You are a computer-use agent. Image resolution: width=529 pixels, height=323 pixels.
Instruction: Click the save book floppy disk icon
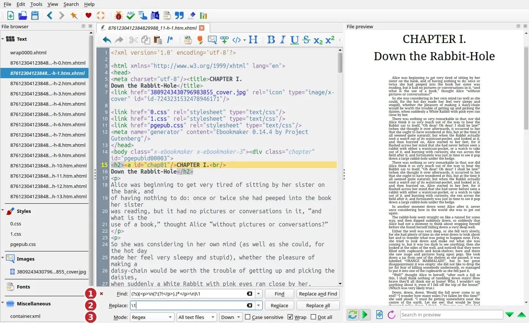35,15
